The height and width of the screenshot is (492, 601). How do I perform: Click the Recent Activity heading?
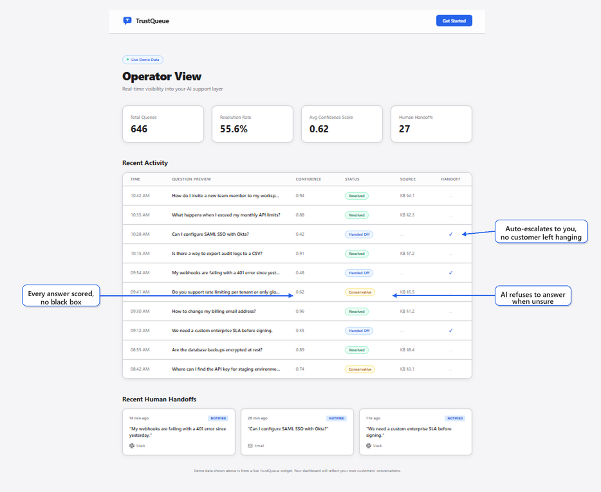[x=145, y=163]
